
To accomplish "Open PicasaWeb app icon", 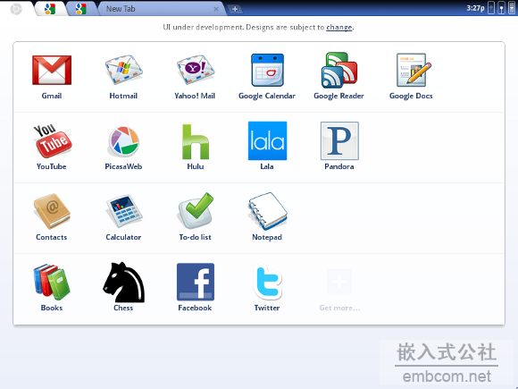I will coord(123,141).
